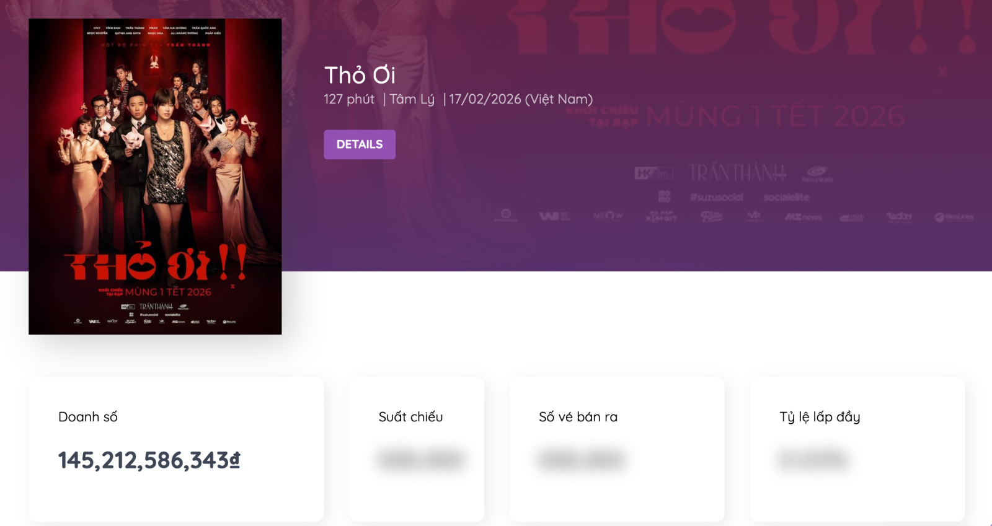The height and width of the screenshot is (526, 992).
Task: Click the Galaxy Studio swirl logo
Action: pos(817,173)
